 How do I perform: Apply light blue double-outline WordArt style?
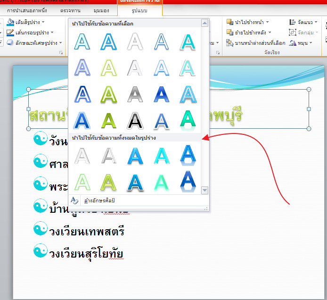[x=188, y=94]
